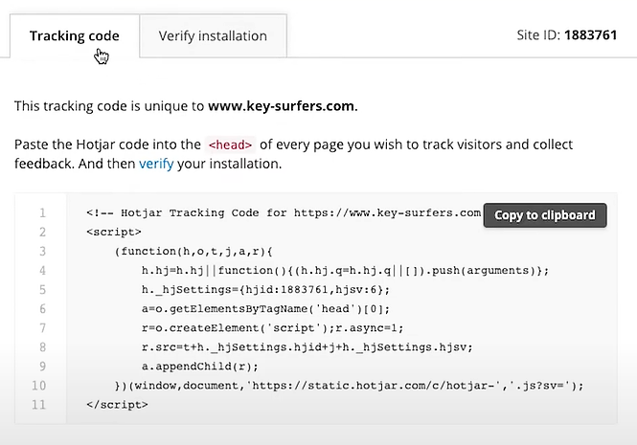
Task: Click the opening <script> tag line
Action: tap(114, 232)
